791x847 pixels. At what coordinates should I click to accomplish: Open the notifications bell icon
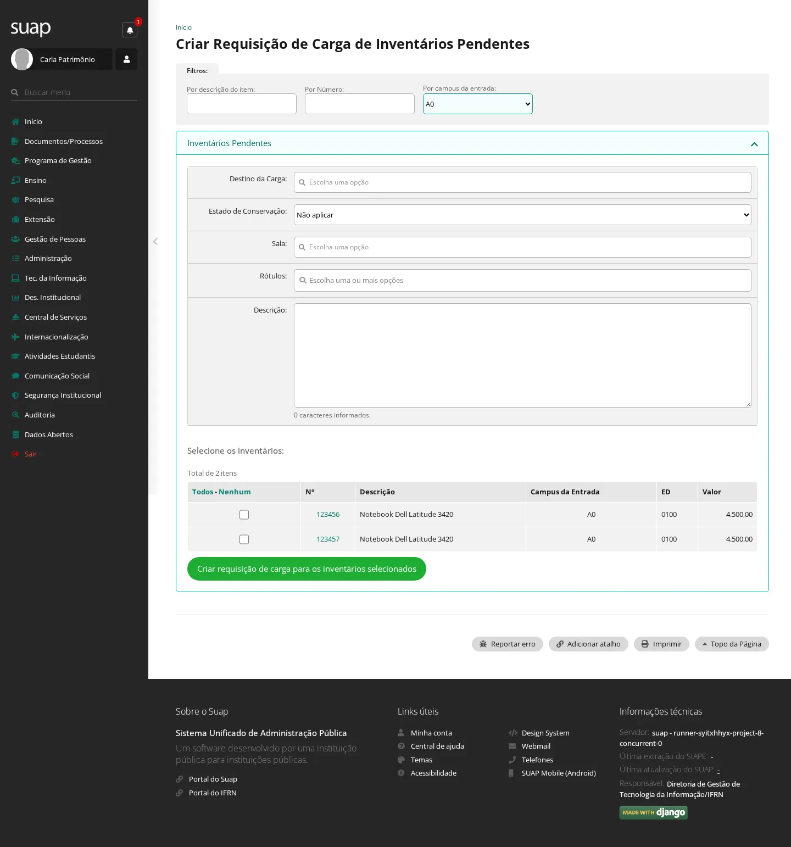coord(130,30)
